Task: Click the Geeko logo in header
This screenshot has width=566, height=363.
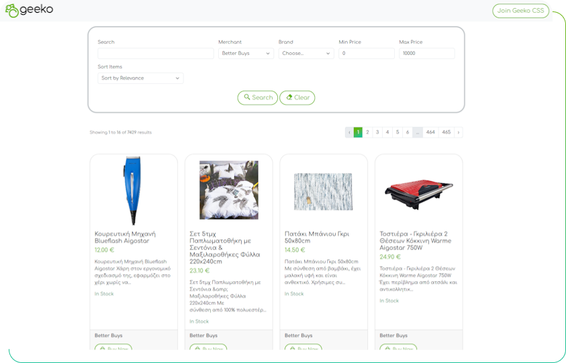Action: point(29,10)
